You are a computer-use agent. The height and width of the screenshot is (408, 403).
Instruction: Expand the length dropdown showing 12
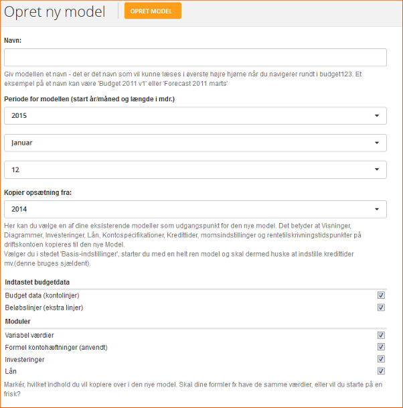click(195, 170)
